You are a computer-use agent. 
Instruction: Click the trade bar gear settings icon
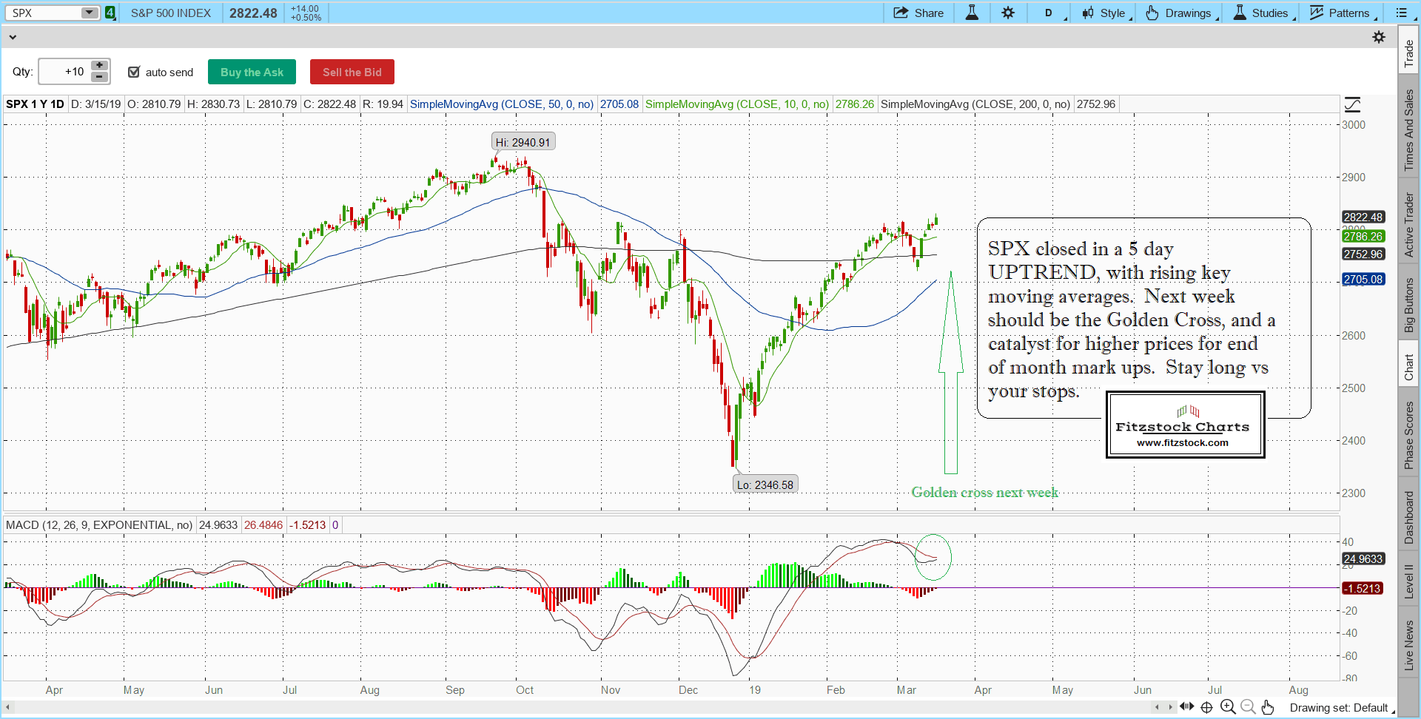1378,37
